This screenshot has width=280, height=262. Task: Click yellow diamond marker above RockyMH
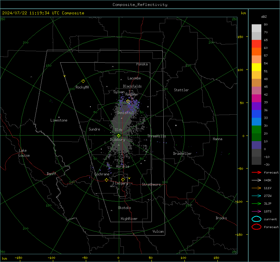tap(83, 81)
